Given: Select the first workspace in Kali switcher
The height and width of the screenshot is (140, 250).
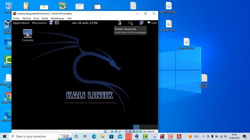Looking at the screenshot, I should click(136, 127).
